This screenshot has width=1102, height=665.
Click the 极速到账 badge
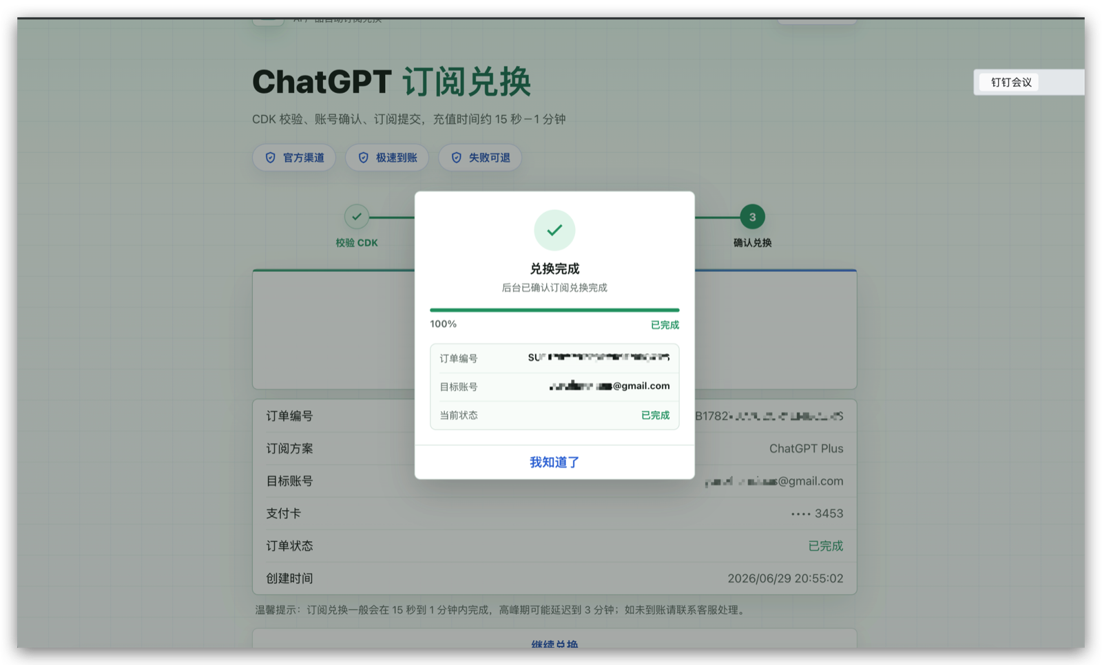tap(387, 158)
